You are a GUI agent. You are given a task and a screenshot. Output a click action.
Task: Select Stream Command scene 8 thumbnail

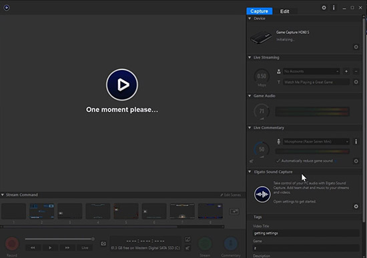[x=210, y=211]
